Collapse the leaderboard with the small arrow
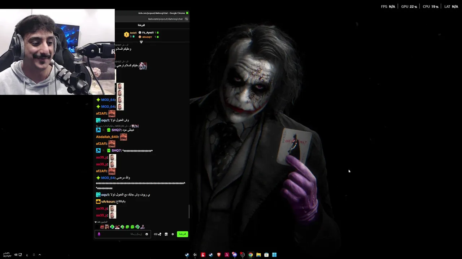This screenshot has width=462, height=259. tap(141, 42)
